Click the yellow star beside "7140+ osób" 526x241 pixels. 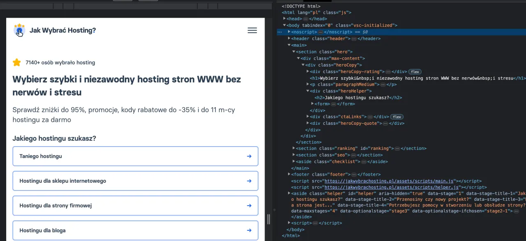tap(16, 62)
